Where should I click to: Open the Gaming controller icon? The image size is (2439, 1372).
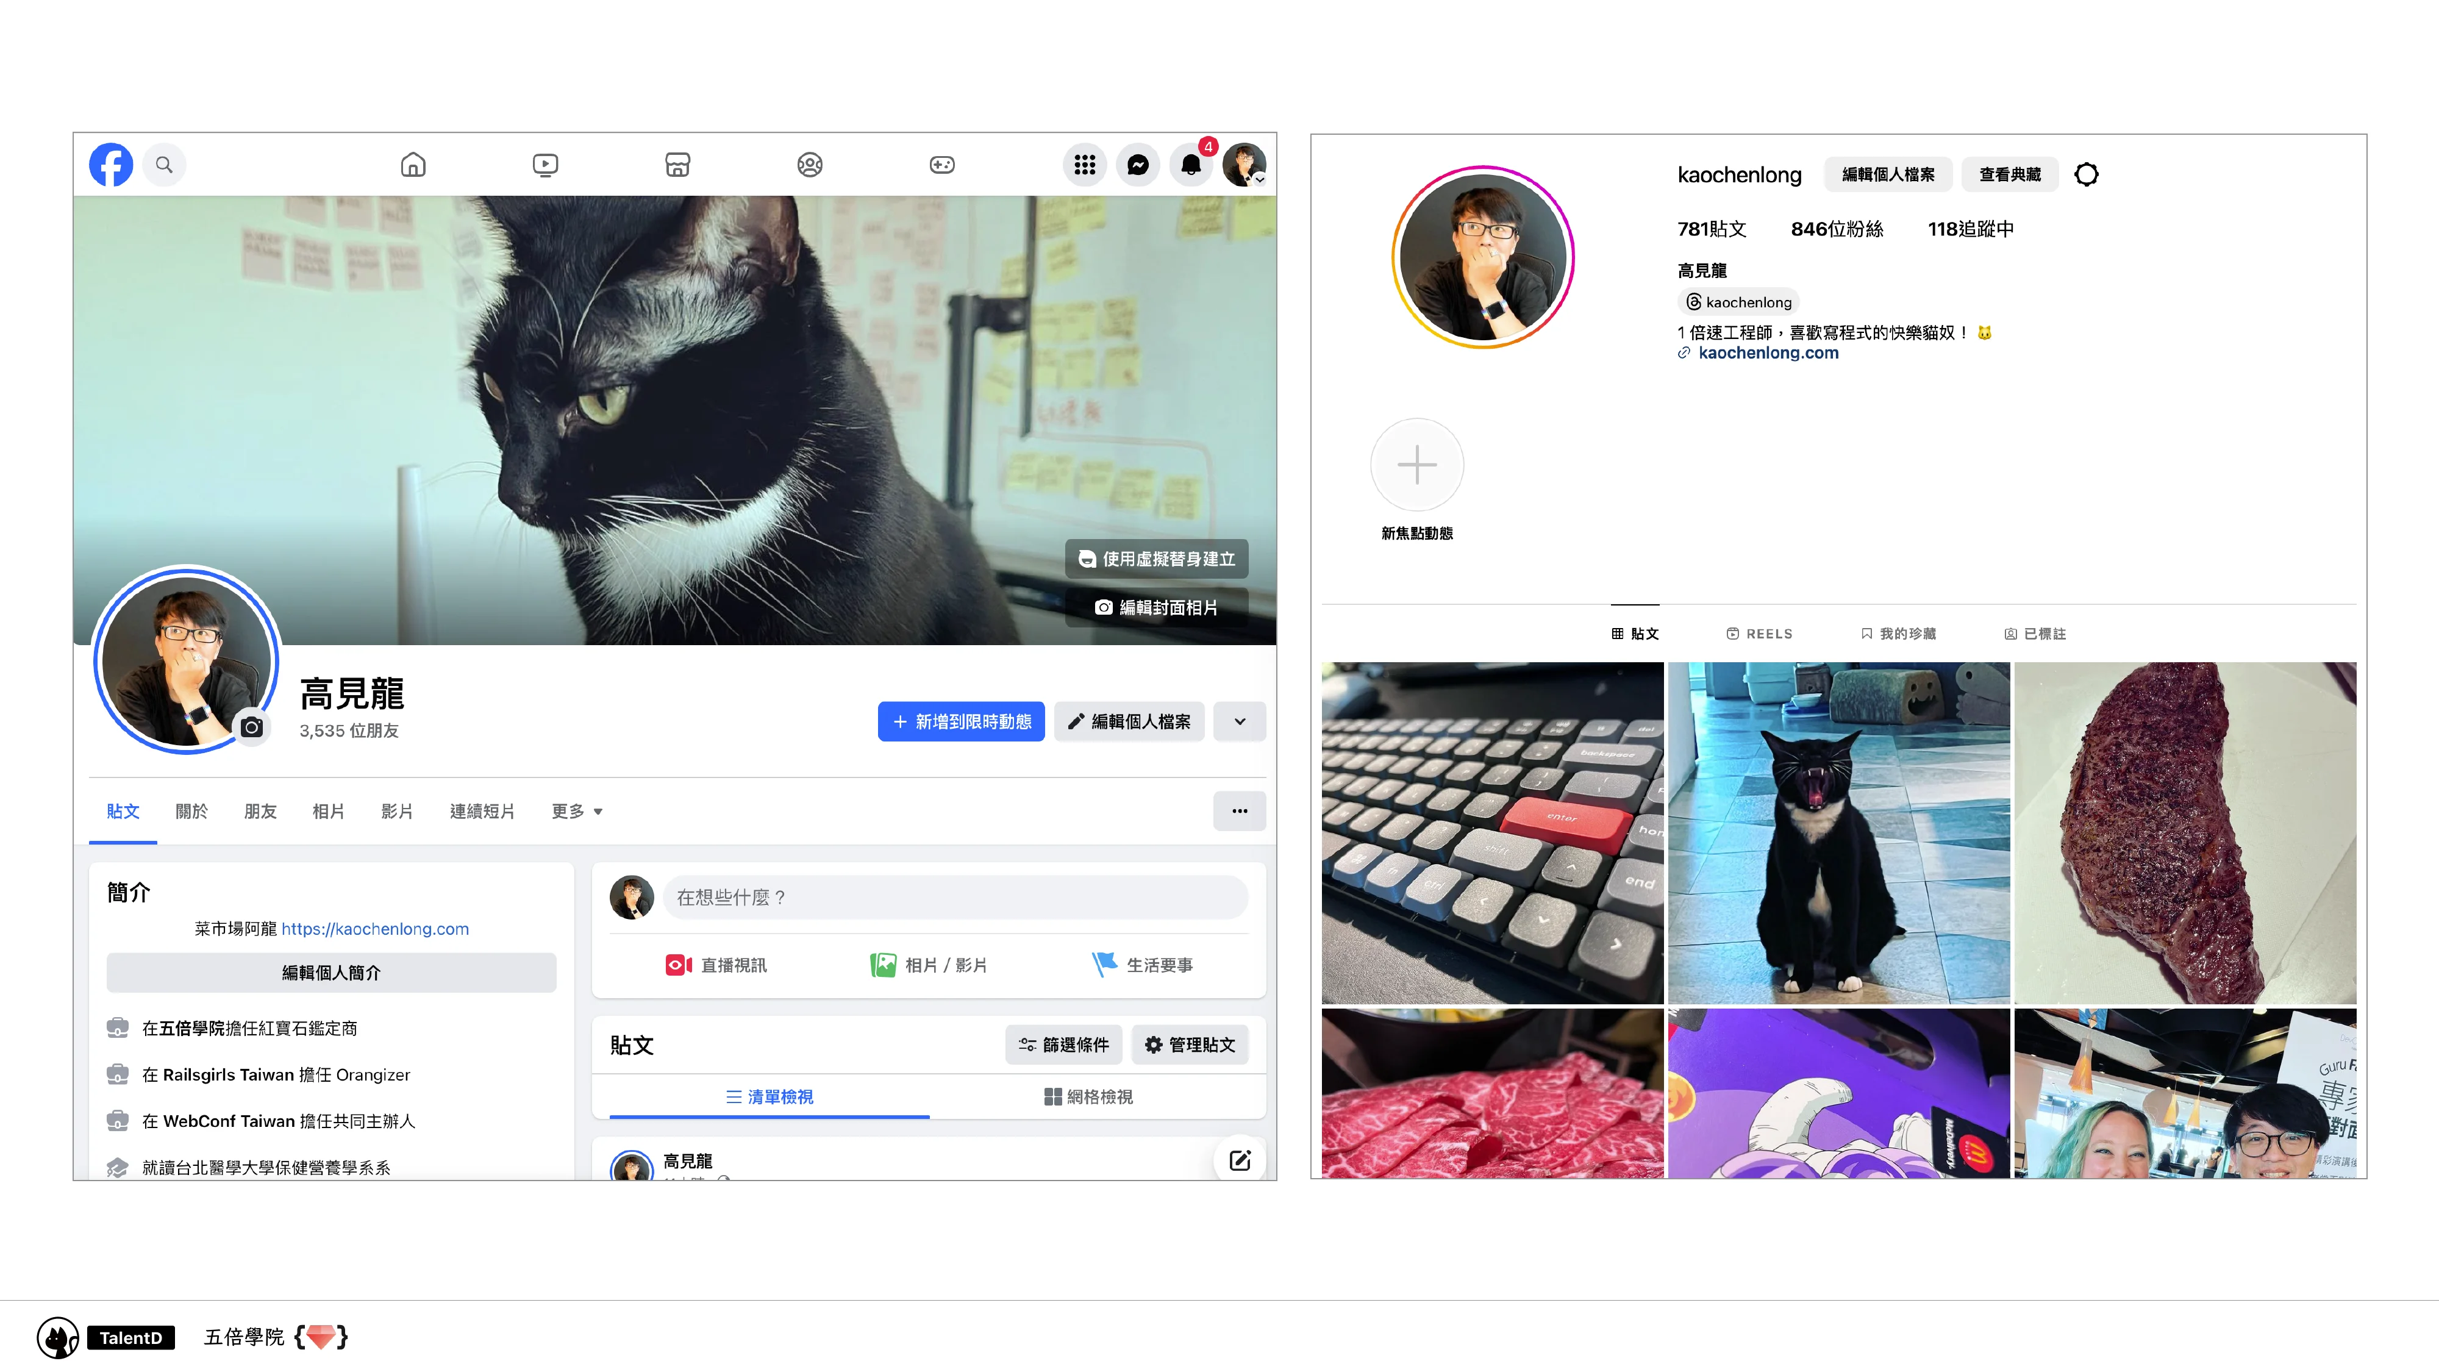point(941,165)
